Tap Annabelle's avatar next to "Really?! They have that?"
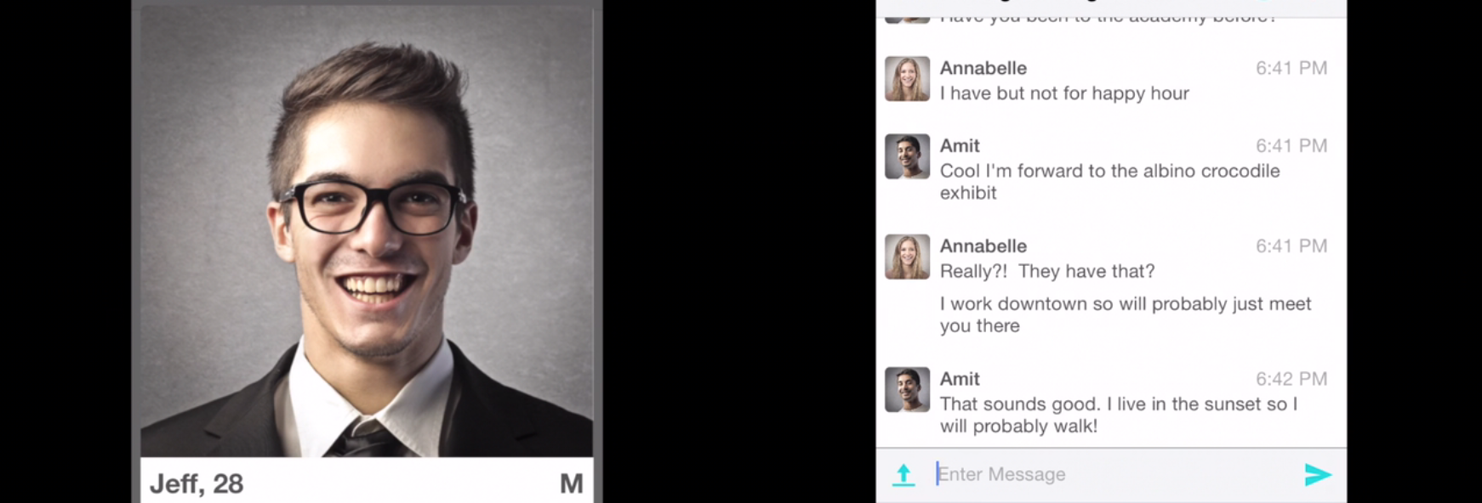 (907, 257)
